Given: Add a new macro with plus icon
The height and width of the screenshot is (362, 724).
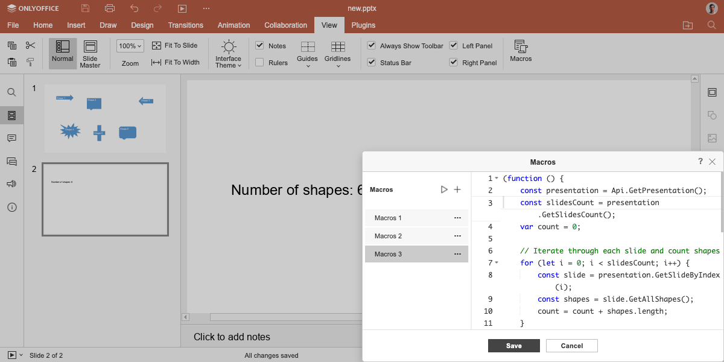Looking at the screenshot, I should pyautogui.click(x=457, y=189).
